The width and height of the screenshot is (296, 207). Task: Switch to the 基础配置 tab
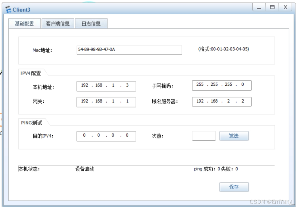pos(25,24)
